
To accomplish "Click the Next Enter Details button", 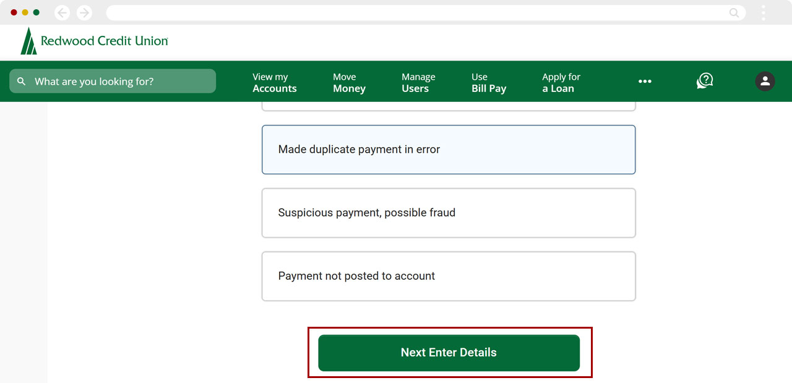I will (449, 353).
